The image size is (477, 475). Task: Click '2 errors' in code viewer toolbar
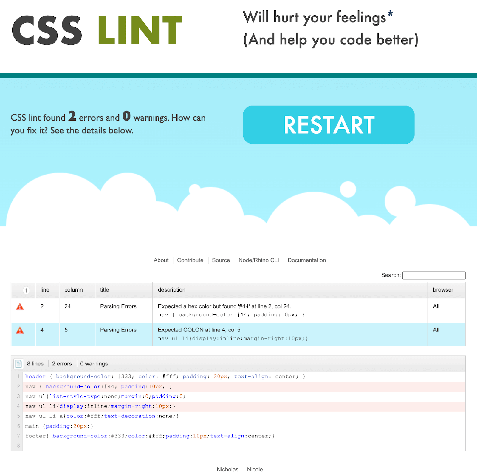62,364
